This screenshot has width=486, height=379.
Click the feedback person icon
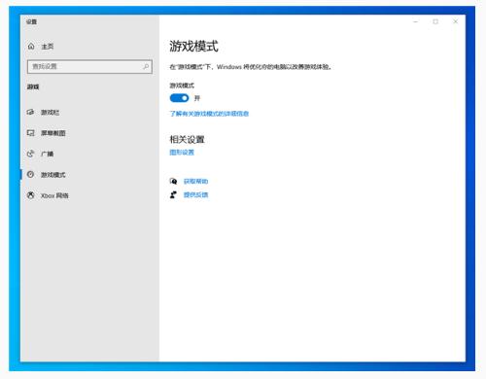pyautogui.click(x=173, y=194)
